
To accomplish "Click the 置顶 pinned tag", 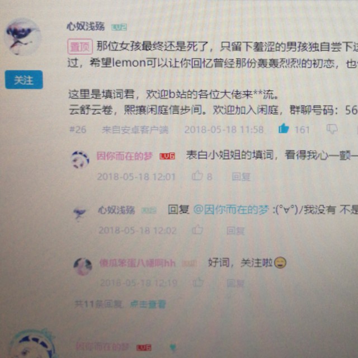I will 80,46.
